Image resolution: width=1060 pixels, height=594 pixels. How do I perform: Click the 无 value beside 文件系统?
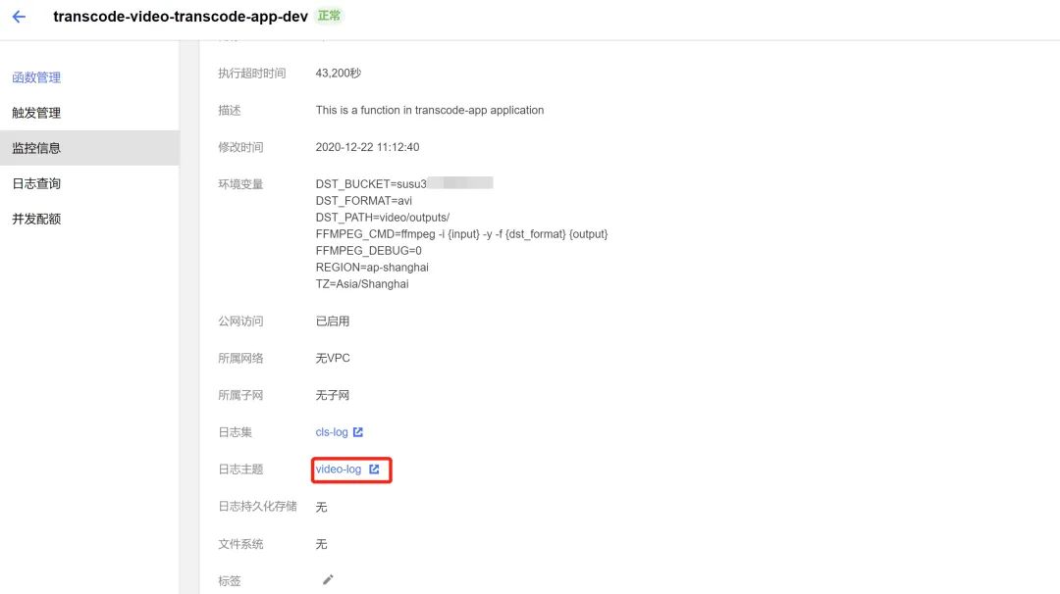321,544
